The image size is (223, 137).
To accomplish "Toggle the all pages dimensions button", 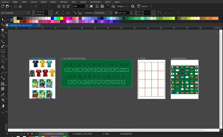I will pos(75,13).
